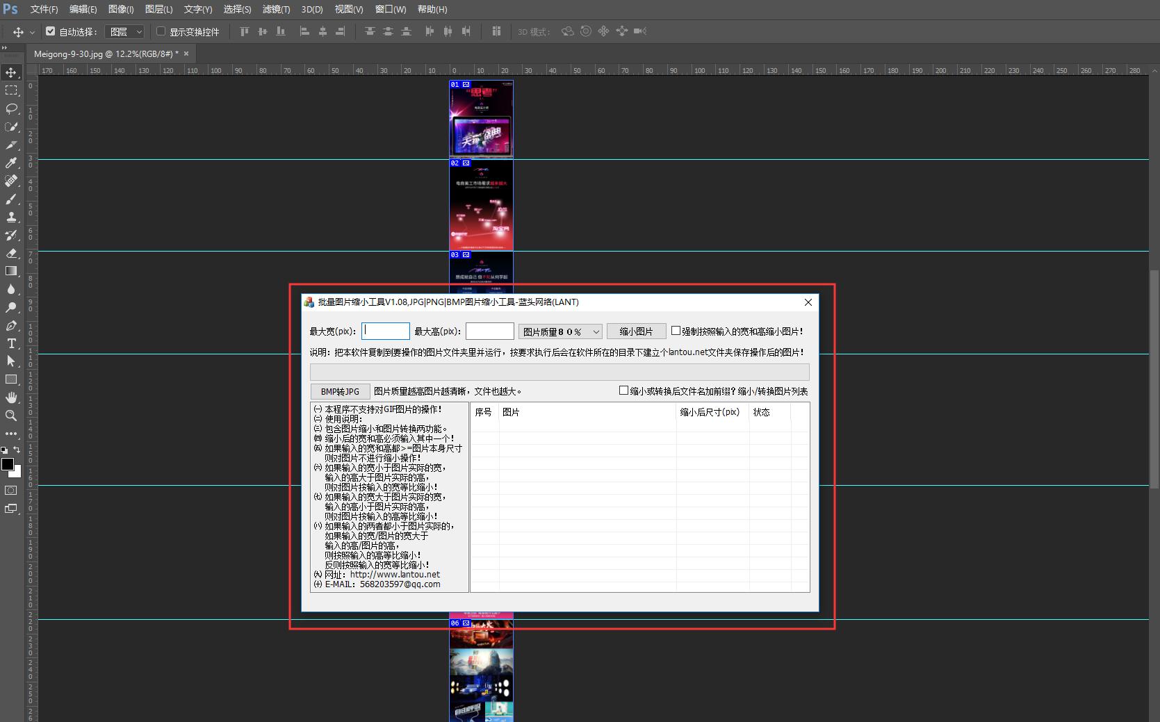Click the 缩小图片 button
This screenshot has width=1160, height=722.
coord(635,331)
